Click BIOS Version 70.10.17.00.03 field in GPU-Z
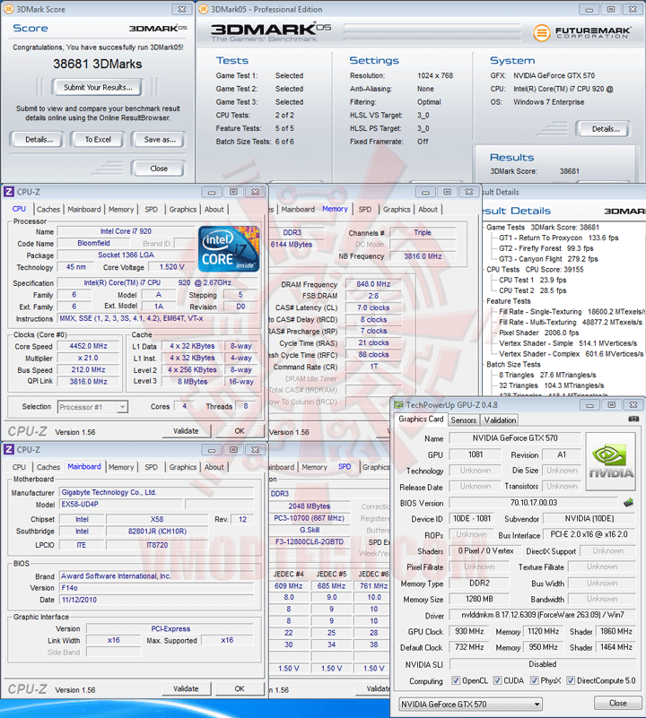Screen dimensions: 646x718 [x=533, y=503]
